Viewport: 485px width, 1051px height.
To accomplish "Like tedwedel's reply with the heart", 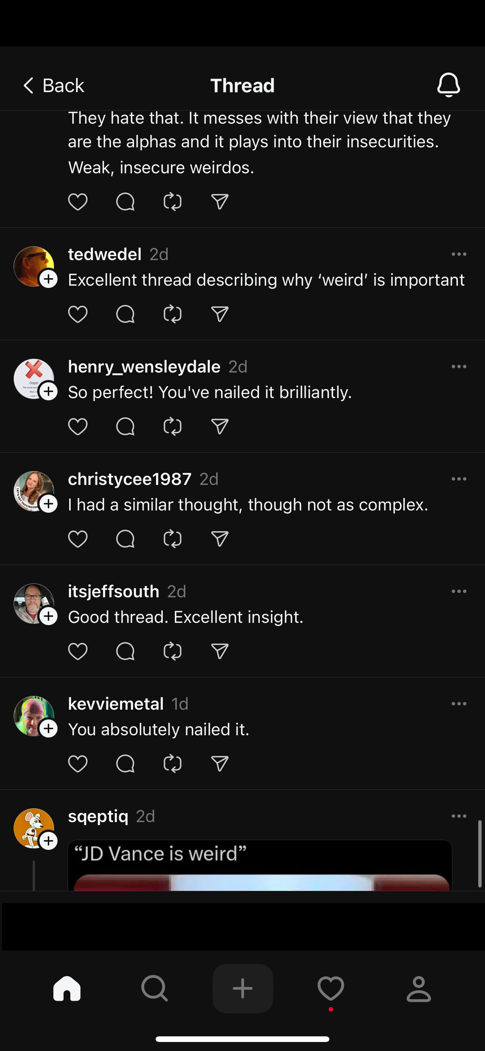I will (x=77, y=314).
